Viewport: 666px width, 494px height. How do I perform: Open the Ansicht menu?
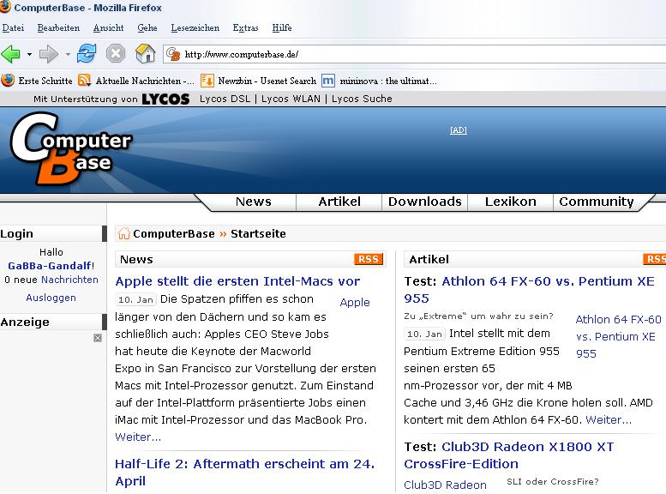(x=108, y=28)
